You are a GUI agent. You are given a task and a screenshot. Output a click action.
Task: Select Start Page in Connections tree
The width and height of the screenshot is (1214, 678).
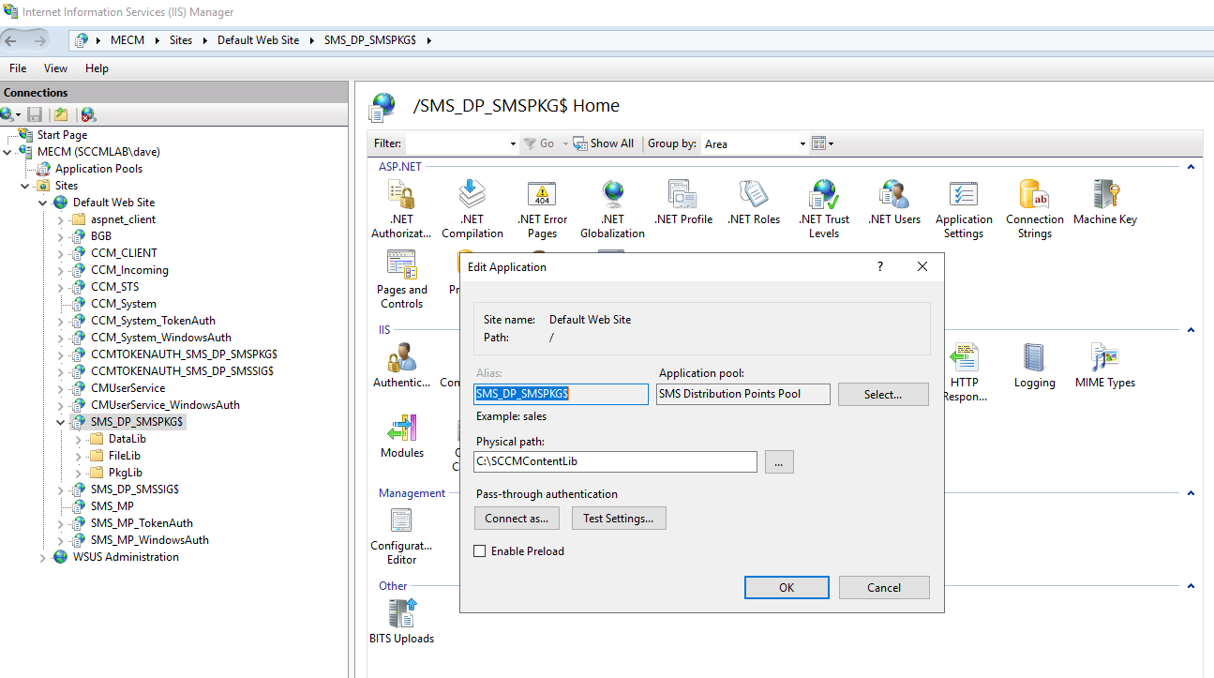tap(62, 135)
